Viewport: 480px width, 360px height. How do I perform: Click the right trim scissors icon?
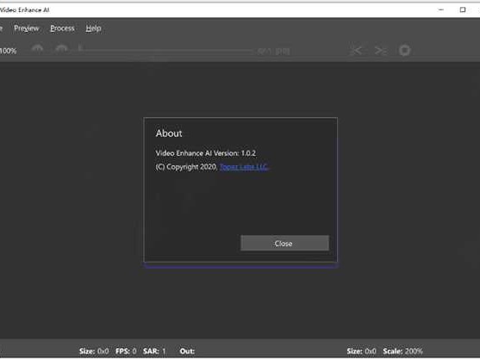coord(381,51)
